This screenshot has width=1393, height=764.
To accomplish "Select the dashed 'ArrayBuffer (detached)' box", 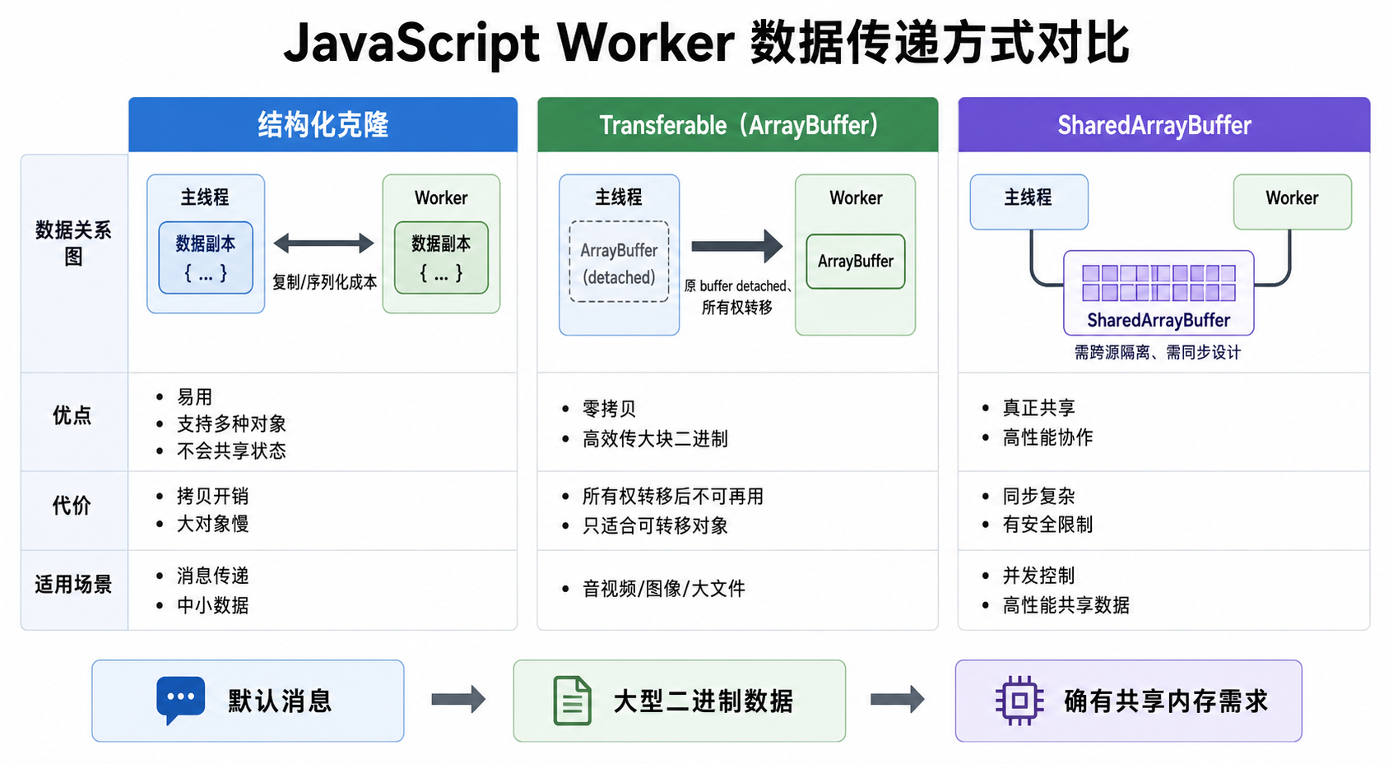I will tap(619, 262).
